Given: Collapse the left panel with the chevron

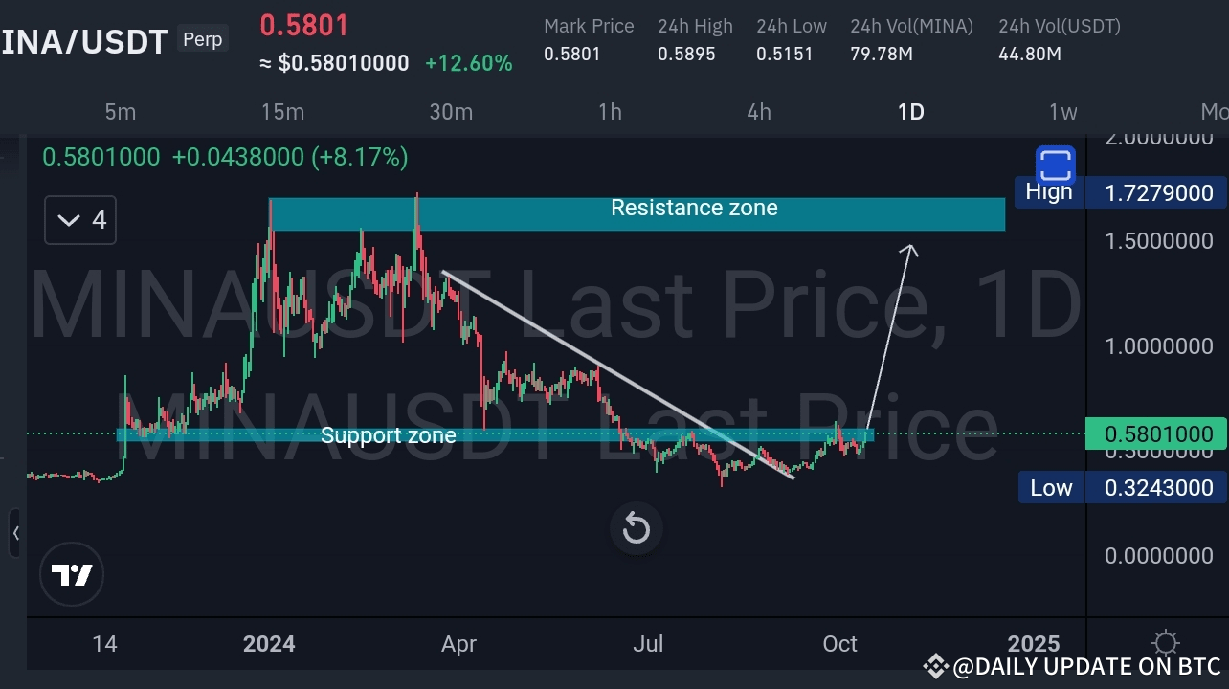Looking at the screenshot, I should pos(15,534).
